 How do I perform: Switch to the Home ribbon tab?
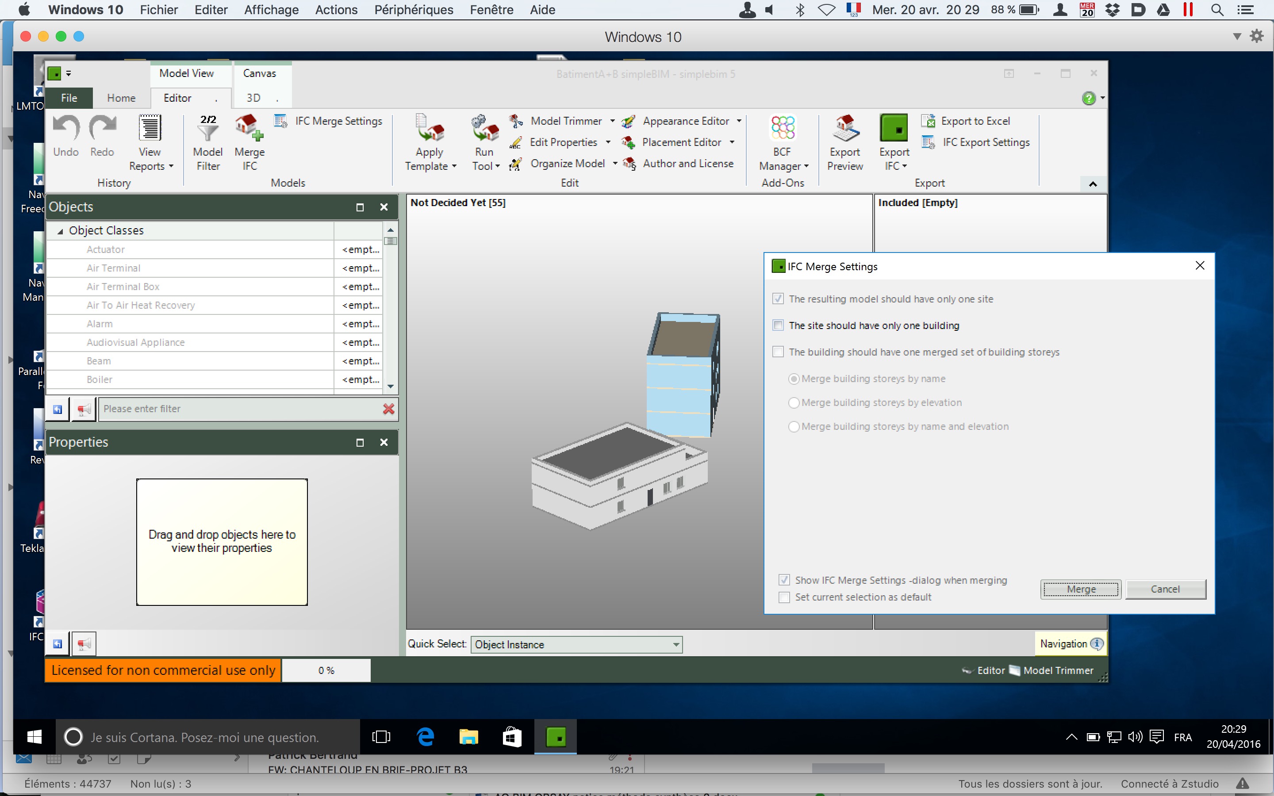[121, 98]
